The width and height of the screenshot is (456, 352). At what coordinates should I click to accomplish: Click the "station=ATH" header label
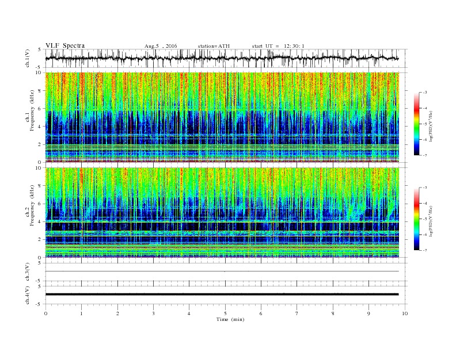click(214, 46)
